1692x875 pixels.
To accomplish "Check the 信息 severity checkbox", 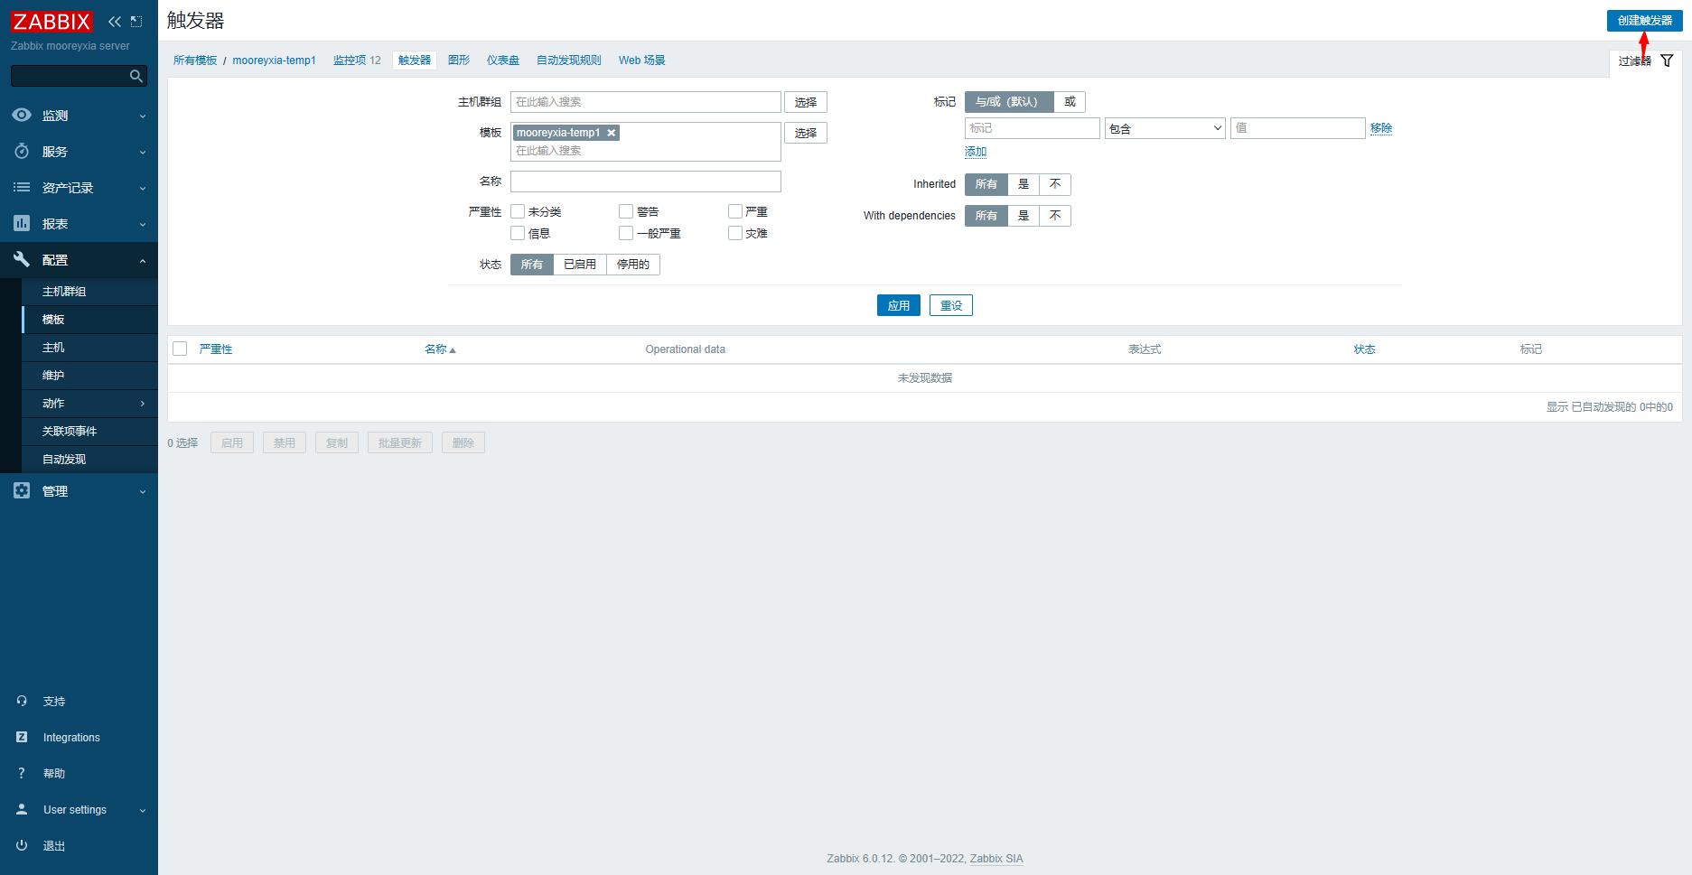I will pos(518,233).
